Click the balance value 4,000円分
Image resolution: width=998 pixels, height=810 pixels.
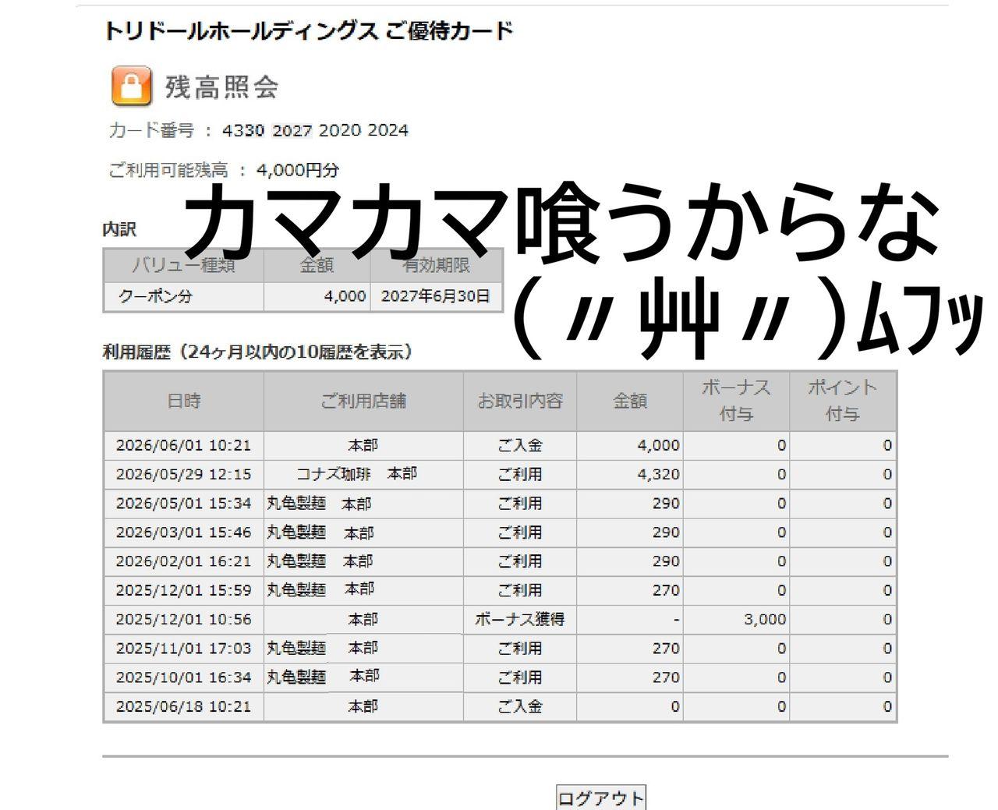click(298, 170)
